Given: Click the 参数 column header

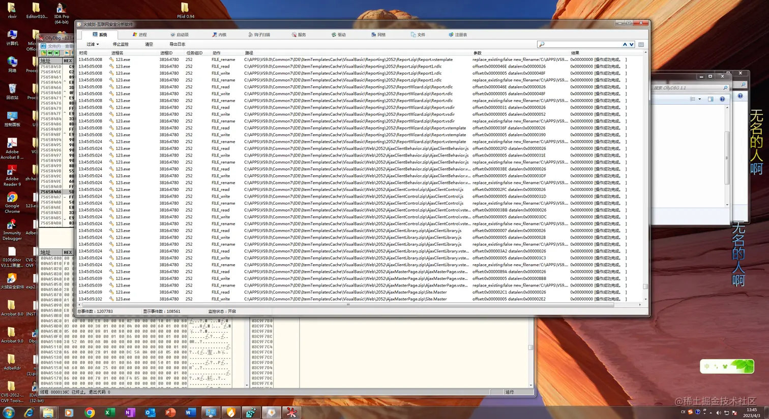Looking at the screenshot, I should pos(477,53).
